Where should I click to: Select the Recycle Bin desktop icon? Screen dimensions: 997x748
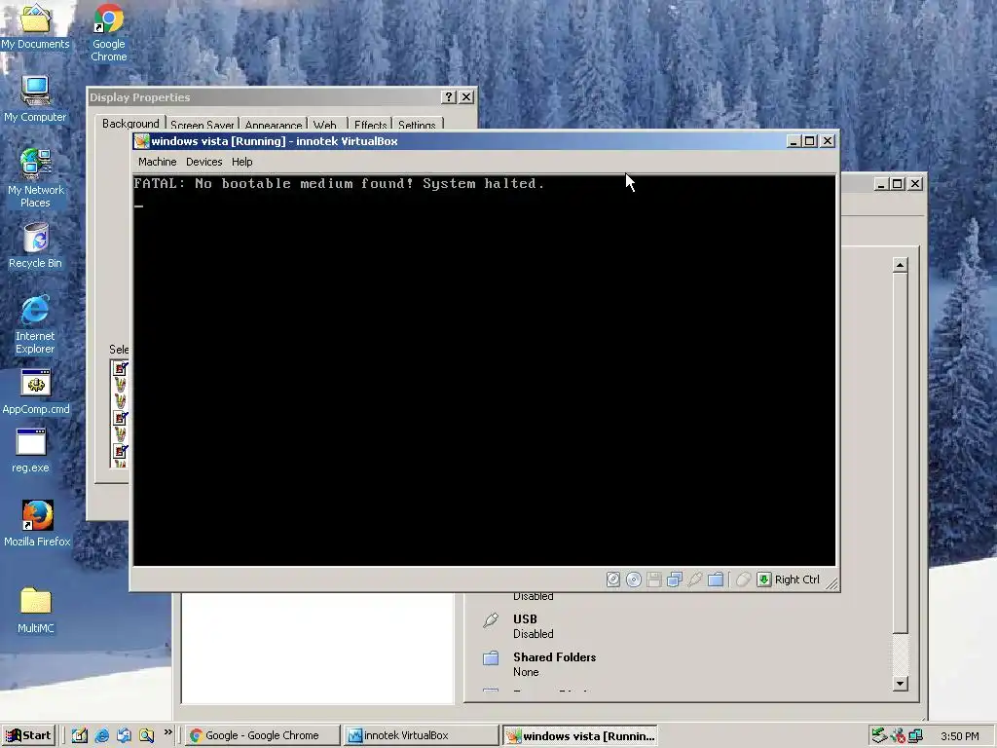pos(35,245)
